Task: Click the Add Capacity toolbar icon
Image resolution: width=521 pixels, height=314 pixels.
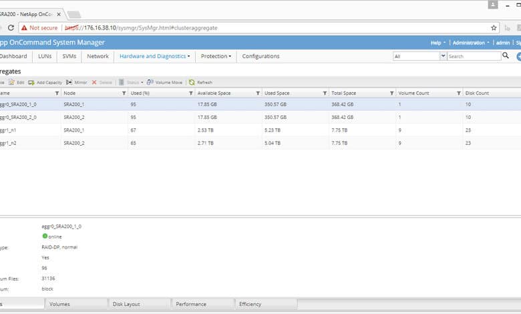Action: click(x=31, y=82)
